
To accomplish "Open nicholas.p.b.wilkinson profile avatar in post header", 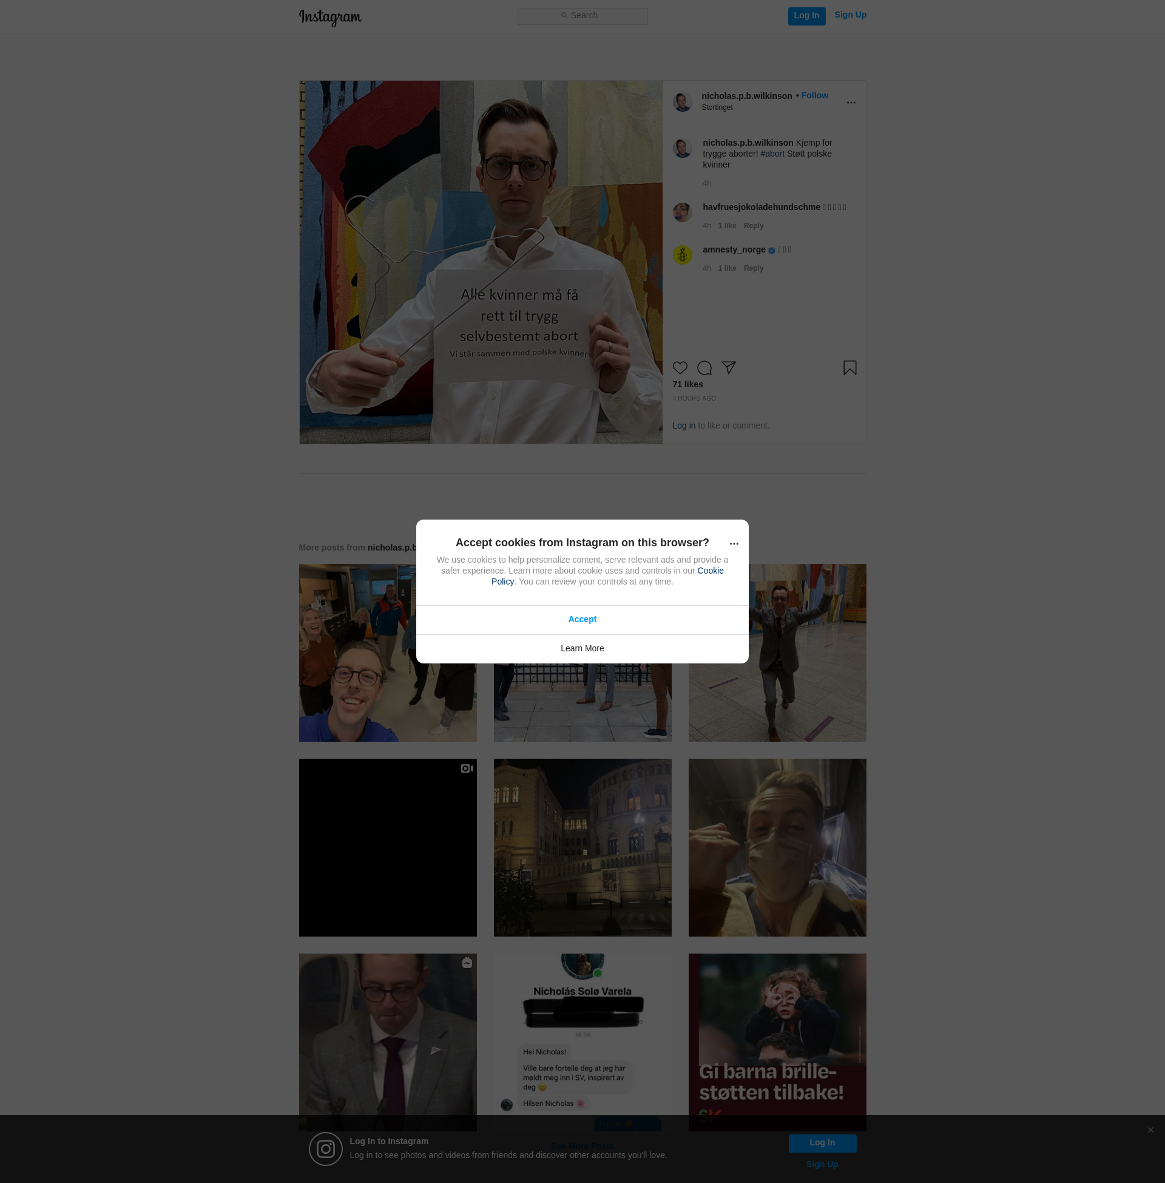I will pos(682,102).
